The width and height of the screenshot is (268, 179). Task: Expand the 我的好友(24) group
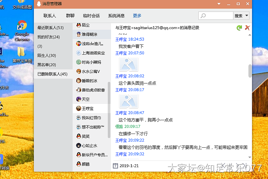49,37
